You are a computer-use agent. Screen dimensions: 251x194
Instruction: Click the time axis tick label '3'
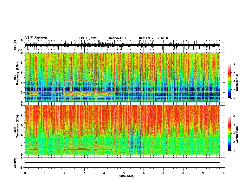pyautogui.click(x=84, y=173)
